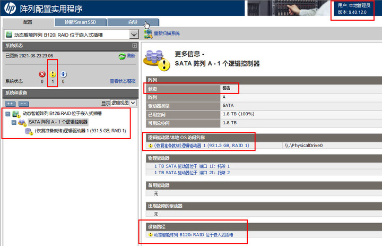The width and height of the screenshot is (382, 246).
Task: Click the 版本: 9.40.12.0 text
Action: [352, 12]
